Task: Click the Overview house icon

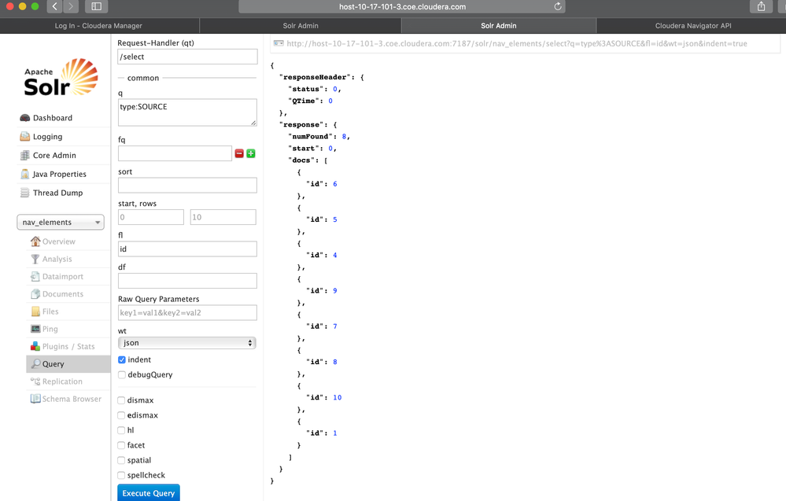Action: click(35, 241)
